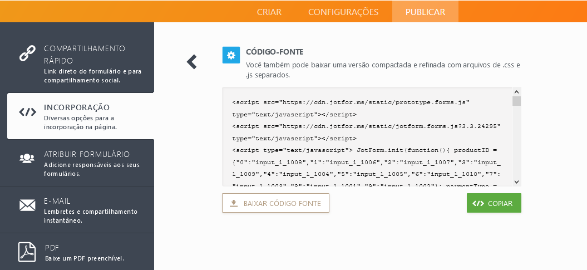This screenshot has height=270, width=587.
Task: Click the embed code brackets icon
Action: pos(27,112)
